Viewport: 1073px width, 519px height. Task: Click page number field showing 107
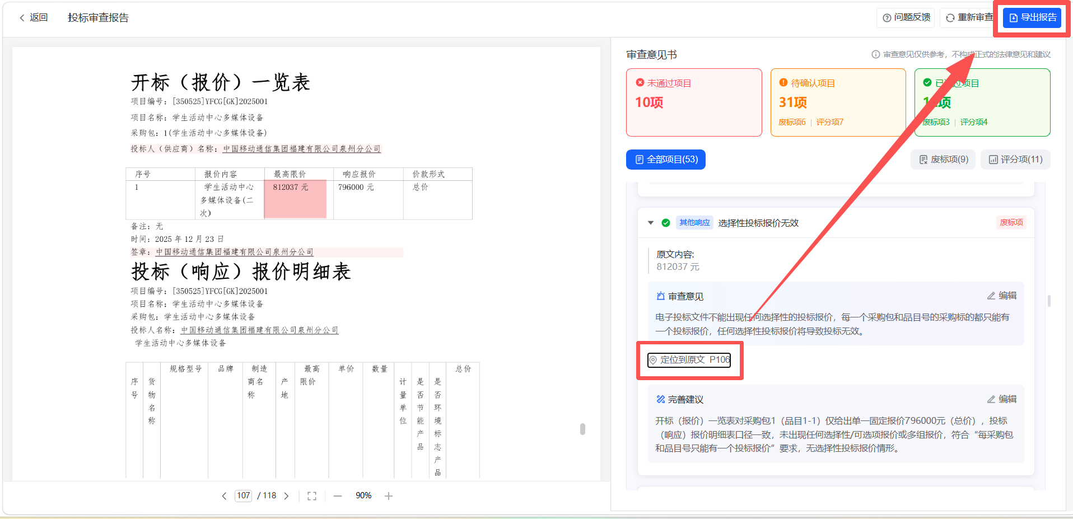[x=244, y=495]
